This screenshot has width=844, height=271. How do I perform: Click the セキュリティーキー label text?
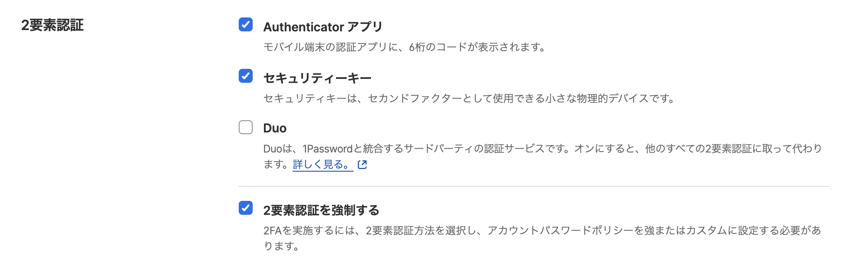point(317,77)
